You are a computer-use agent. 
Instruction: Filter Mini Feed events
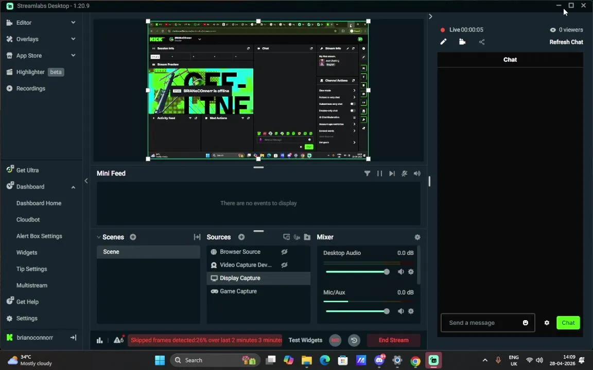[x=367, y=173]
